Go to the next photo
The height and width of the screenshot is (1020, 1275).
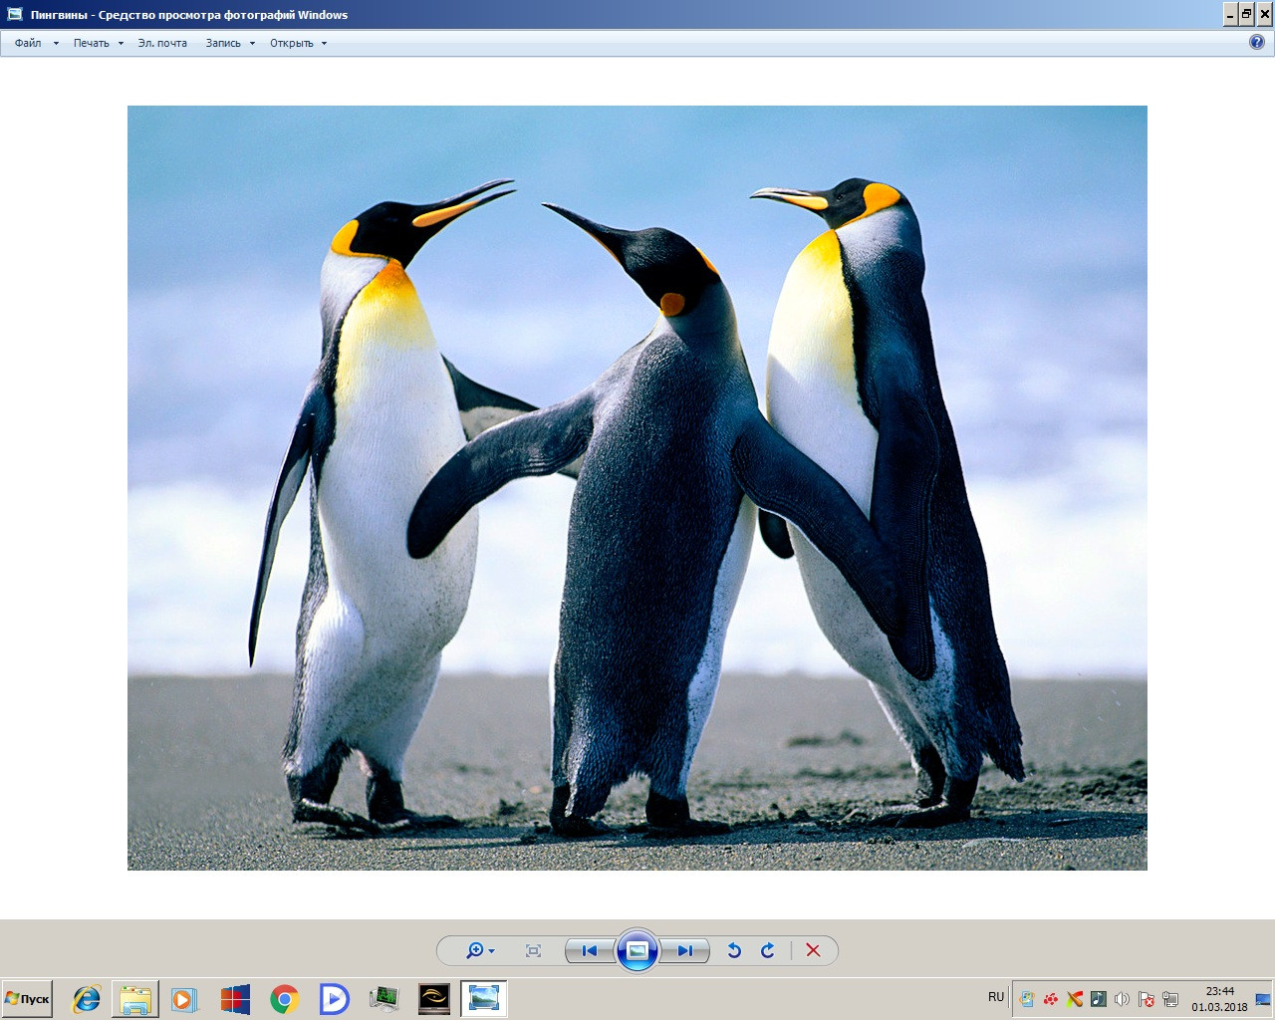click(685, 950)
